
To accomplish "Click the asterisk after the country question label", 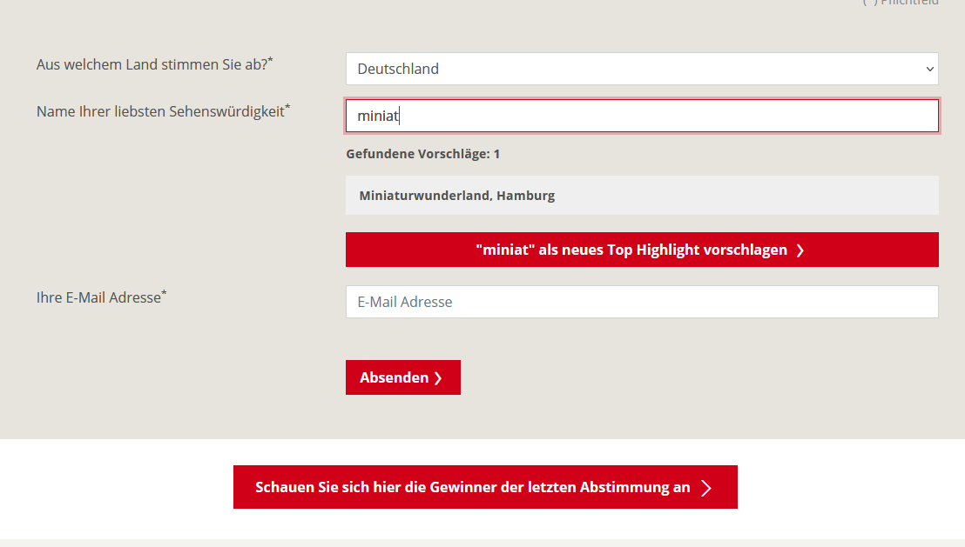I will click(x=270, y=60).
